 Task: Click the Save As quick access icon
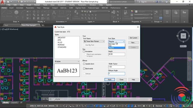point(18,2)
